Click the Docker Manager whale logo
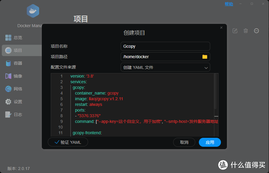Viewport: 269px width, 173px height. click(33, 11)
